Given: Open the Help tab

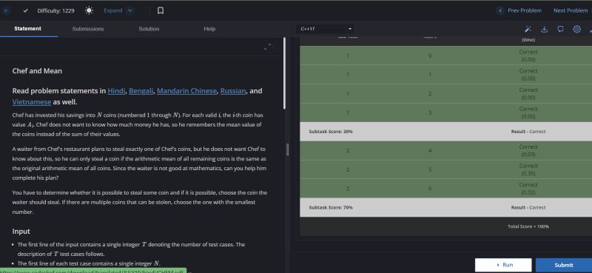Looking at the screenshot, I should coord(209,29).
